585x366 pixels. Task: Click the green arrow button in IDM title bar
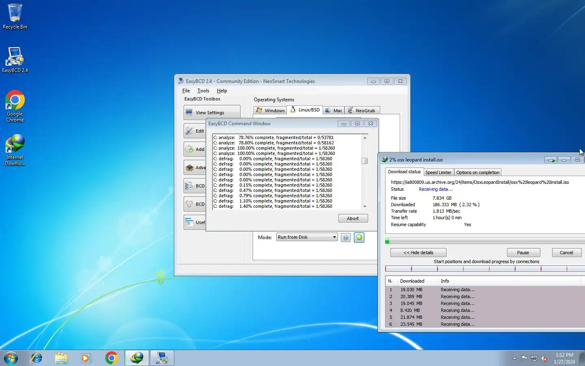click(x=550, y=160)
